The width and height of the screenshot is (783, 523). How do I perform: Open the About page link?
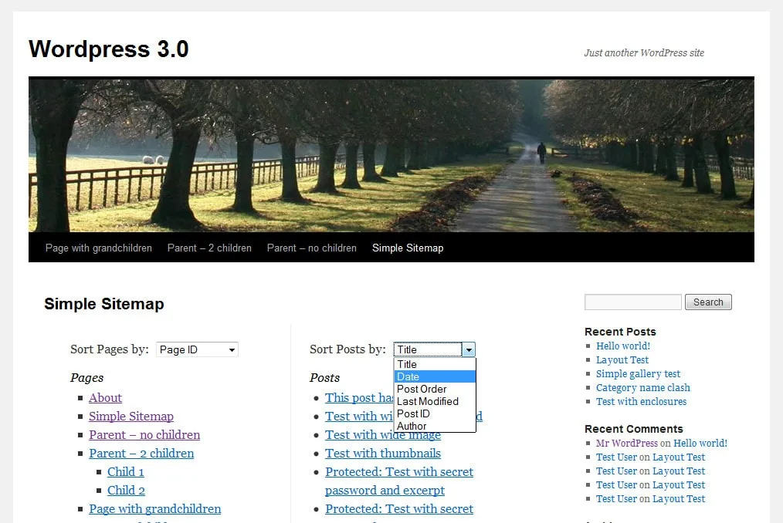[x=105, y=398]
